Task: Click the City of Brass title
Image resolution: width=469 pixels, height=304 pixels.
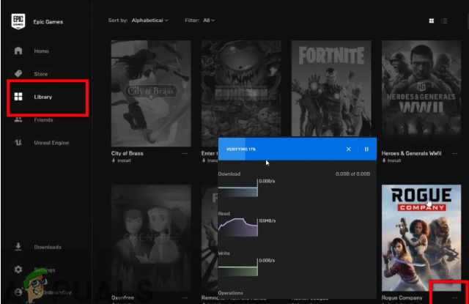Action: pos(127,153)
